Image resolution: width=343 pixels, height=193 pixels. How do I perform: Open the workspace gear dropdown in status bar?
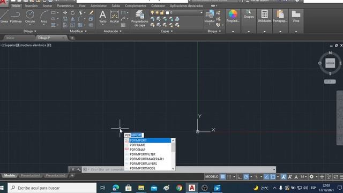click(317, 176)
